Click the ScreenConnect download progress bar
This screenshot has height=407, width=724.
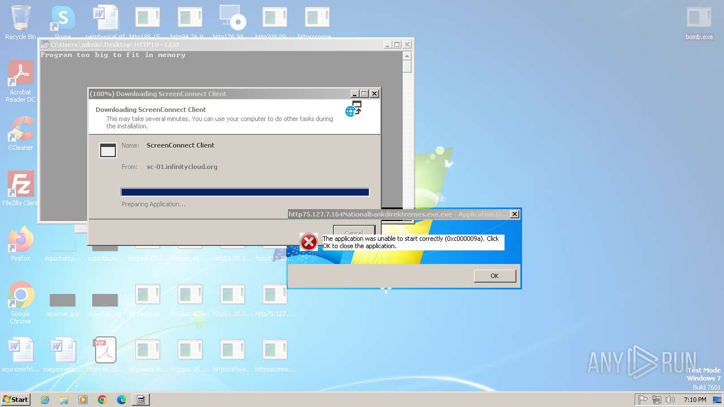click(245, 192)
